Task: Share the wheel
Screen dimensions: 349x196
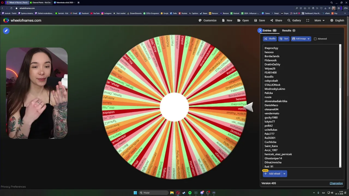Action: [x=276, y=20]
